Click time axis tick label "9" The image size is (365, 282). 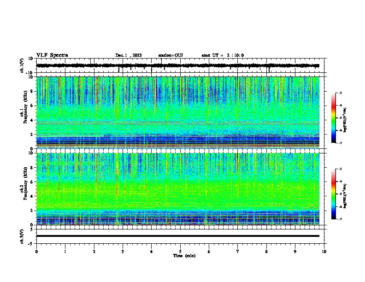point(295,252)
